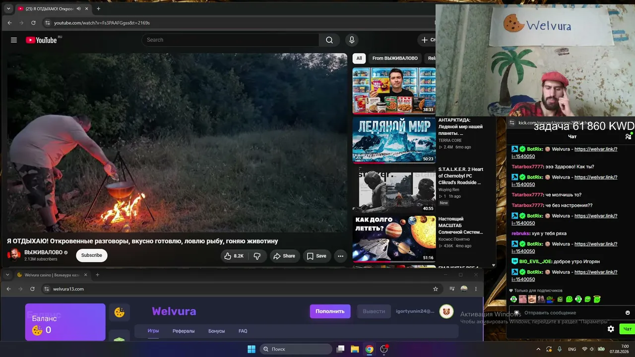Open site info icon beside youtube.com URL
The height and width of the screenshot is (357, 635).
[x=47, y=23]
